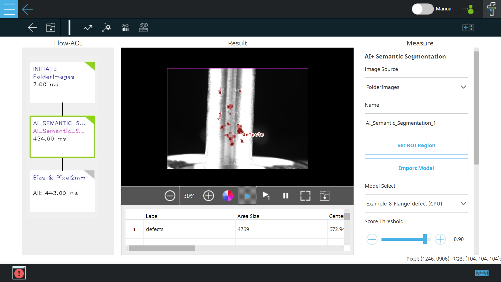Screen dimensions: 501x282
Task: Click the barcode reader tool icon
Action: coord(125,27)
